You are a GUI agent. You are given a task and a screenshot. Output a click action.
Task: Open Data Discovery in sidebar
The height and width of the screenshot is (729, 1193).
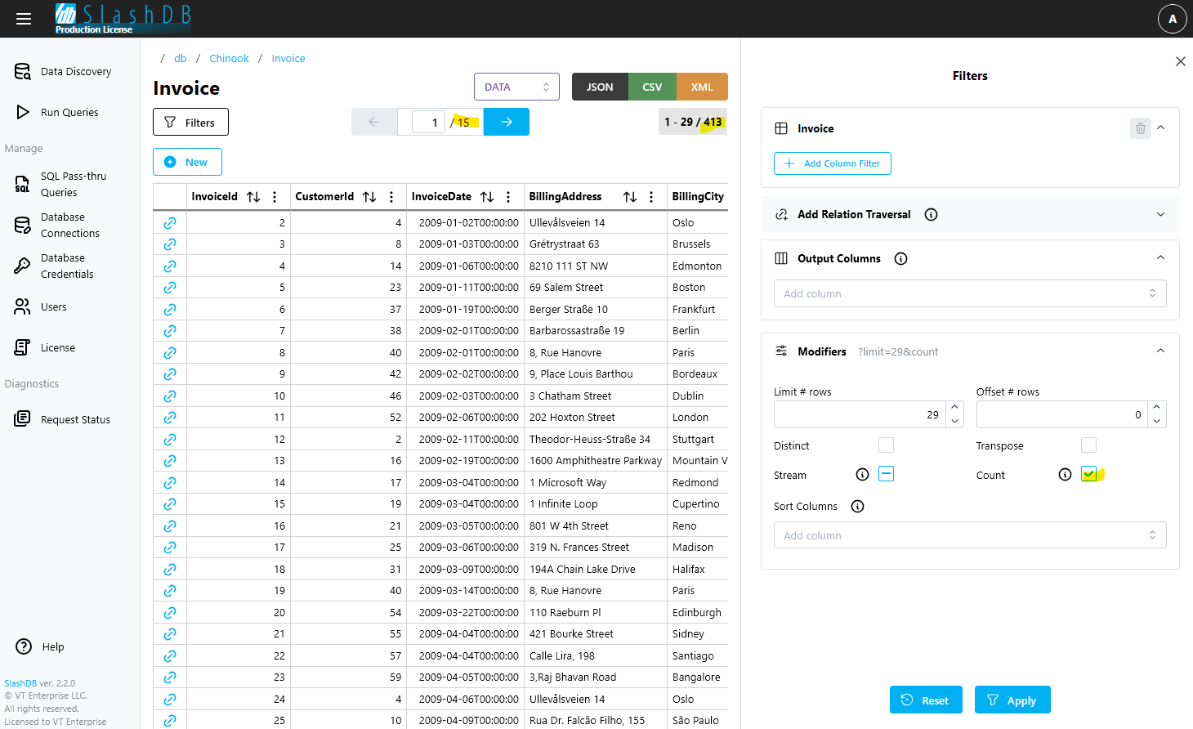(64, 72)
